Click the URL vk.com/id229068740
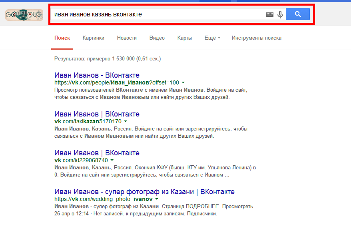 click(x=81, y=160)
